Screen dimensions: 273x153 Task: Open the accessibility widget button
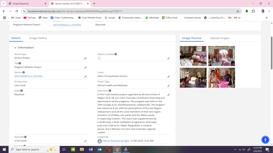click(265, 140)
